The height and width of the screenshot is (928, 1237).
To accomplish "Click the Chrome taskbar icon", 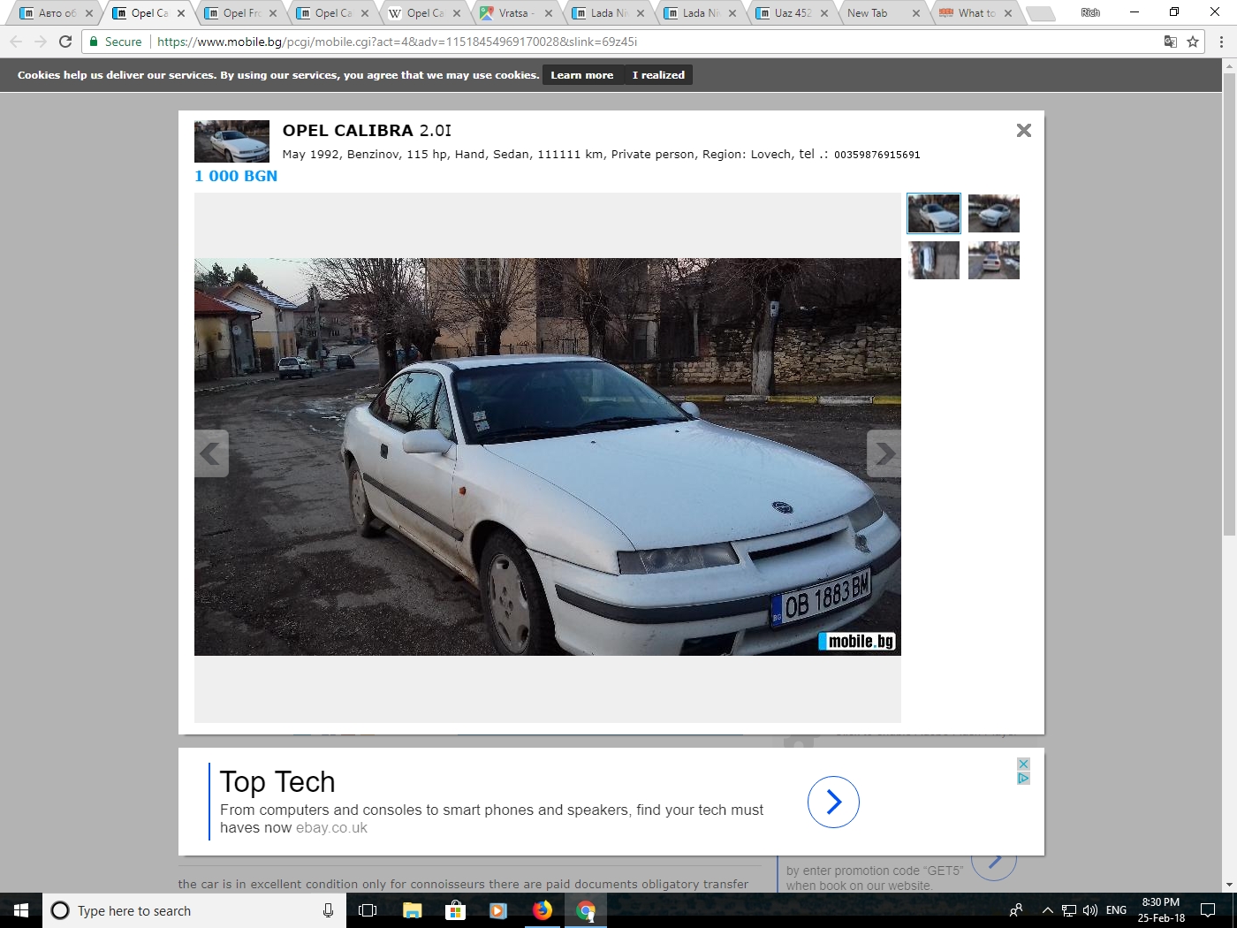I will click(585, 910).
